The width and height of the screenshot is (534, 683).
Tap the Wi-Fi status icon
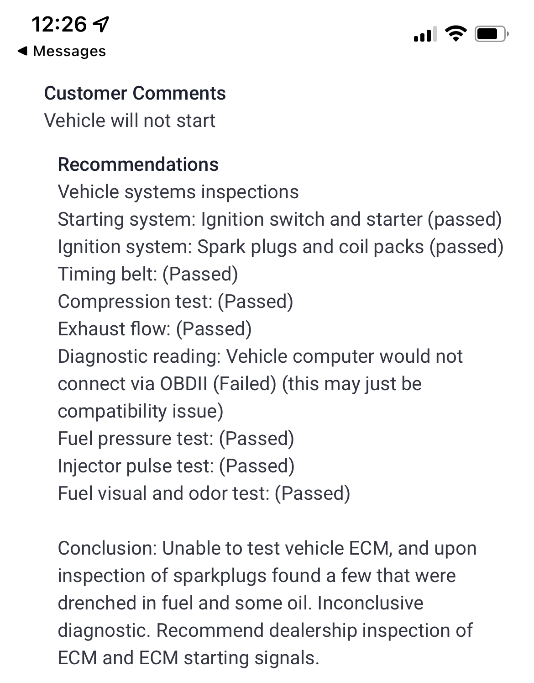[455, 34]
